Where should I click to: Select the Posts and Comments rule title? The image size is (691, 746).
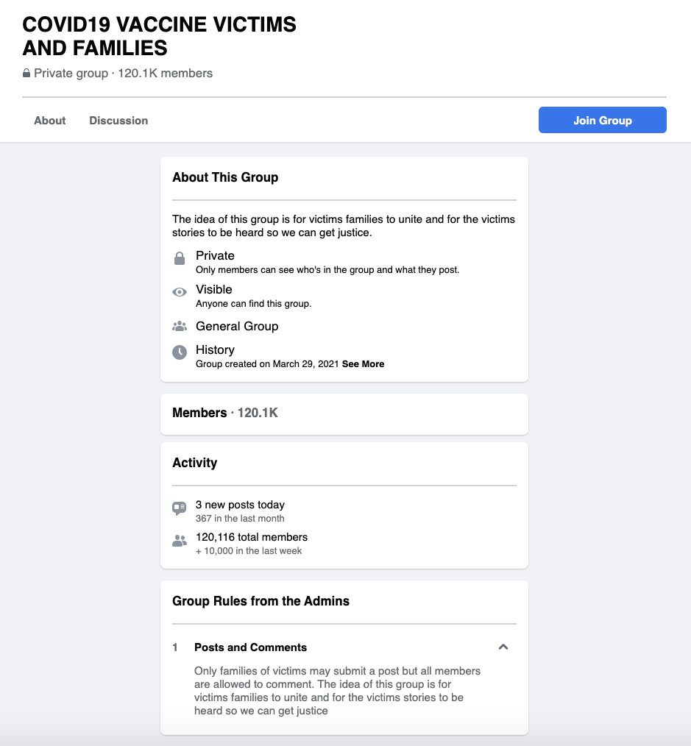pos(250,647)
